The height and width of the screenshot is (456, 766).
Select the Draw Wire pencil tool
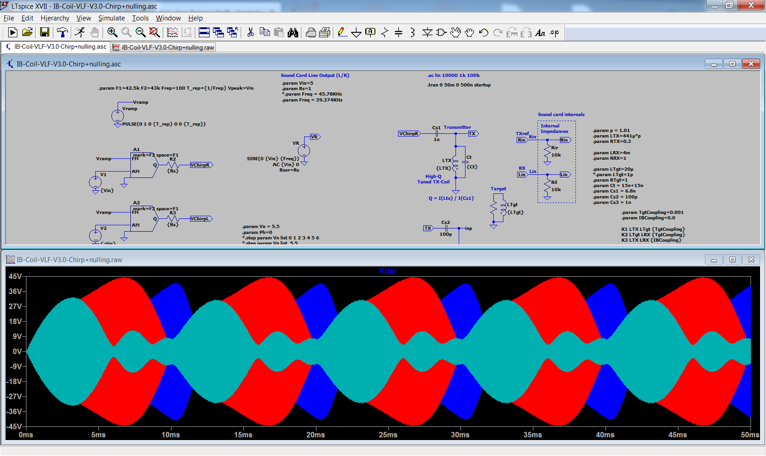(x=342, y=32)
